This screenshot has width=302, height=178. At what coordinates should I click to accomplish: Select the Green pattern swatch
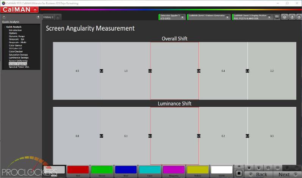tap(102, 171)
